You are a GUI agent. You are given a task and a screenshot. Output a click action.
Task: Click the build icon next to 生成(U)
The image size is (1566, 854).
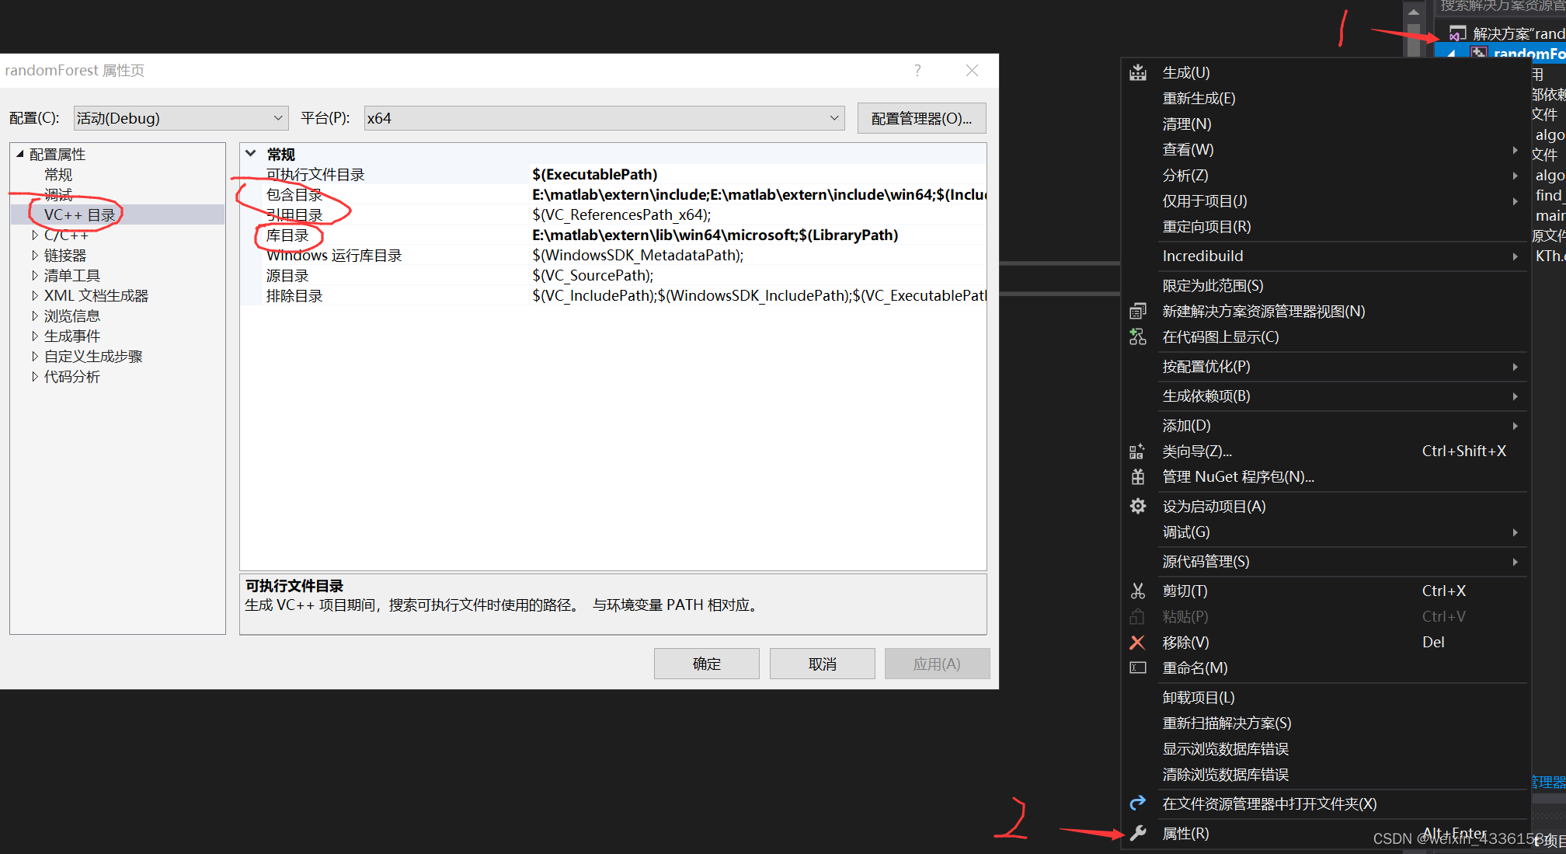tap(1138, 73)
